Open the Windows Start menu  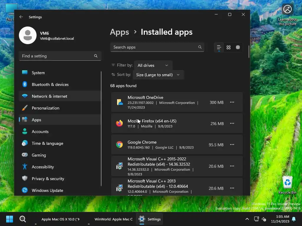coord(9,219)
